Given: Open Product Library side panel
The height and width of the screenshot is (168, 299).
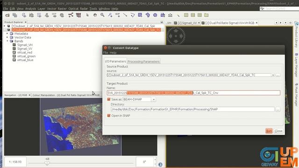Looking at the screenshot, I should click(x=296, y=35).
